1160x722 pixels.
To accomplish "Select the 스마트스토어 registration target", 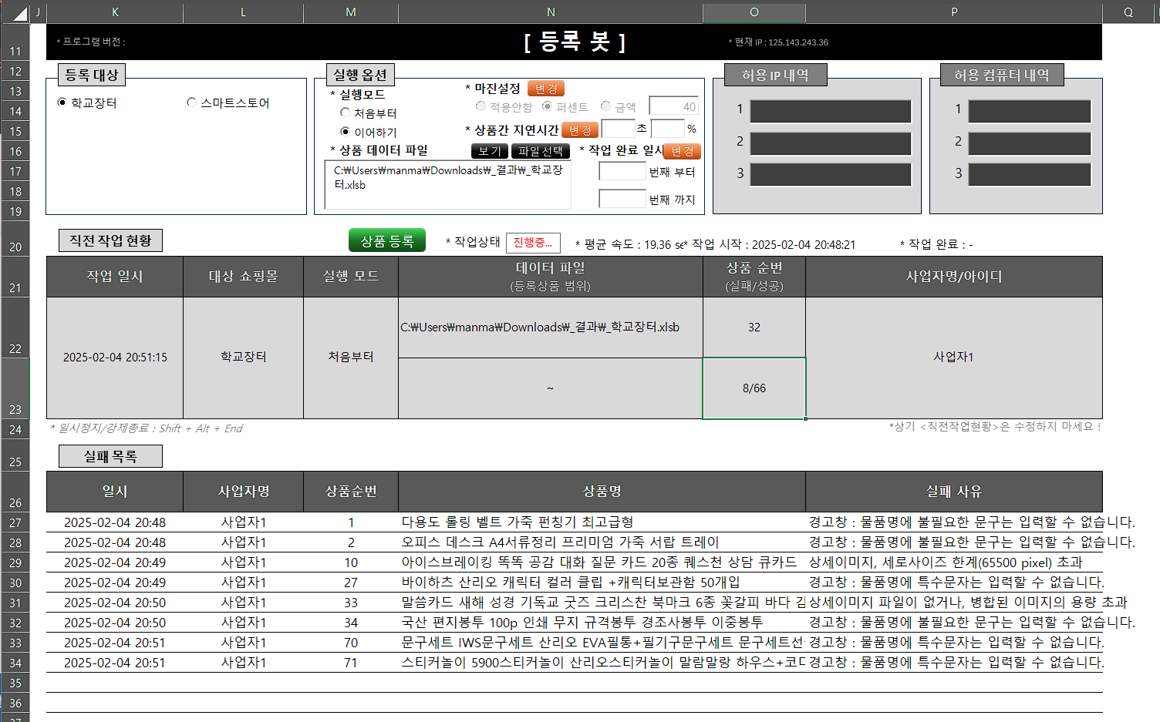I will click(x=191, y=102).
